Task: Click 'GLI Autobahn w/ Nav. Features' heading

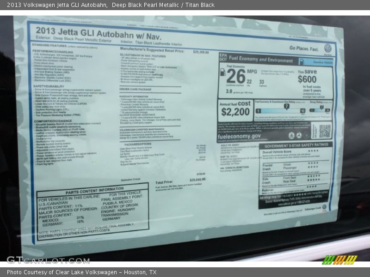Action: 143,56
